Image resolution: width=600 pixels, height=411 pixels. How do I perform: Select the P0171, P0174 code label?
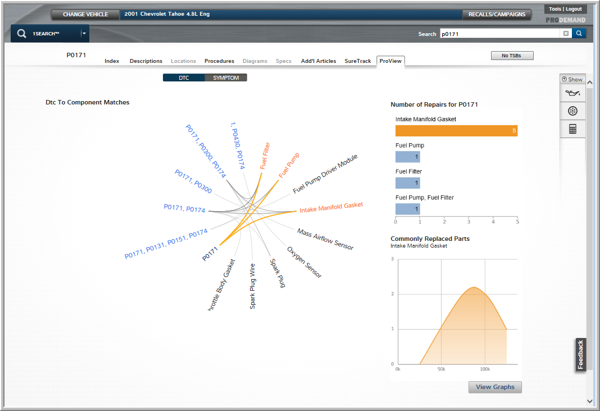pos(184,208)
